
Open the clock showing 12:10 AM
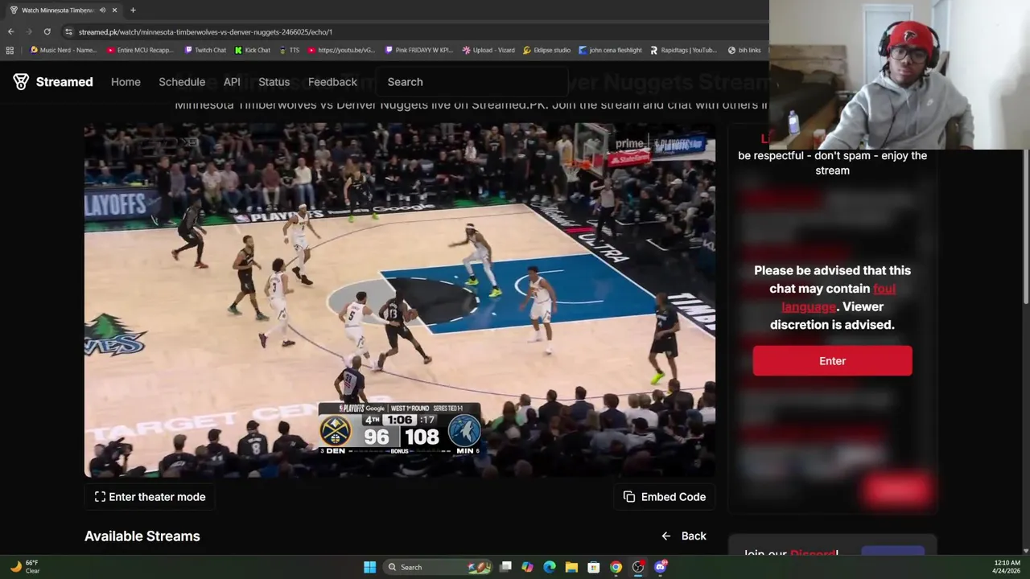point(1007,567)
